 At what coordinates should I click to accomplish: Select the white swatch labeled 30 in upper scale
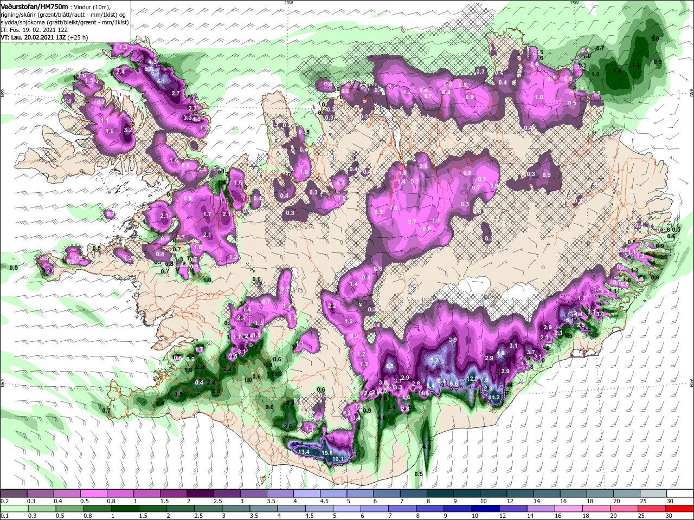point(679,493)
